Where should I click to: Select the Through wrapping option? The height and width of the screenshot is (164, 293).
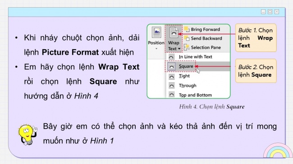(188, 86)
